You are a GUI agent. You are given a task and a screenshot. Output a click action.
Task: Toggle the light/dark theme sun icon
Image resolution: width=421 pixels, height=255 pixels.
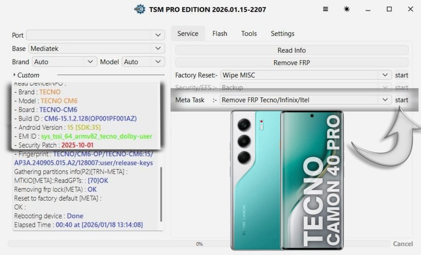point(347,9)
